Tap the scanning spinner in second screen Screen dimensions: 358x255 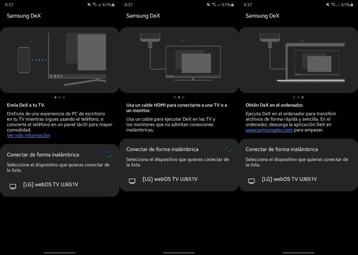228,149
